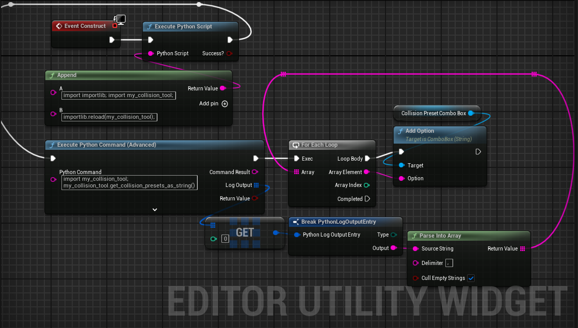Click the Array Element output pin
578x328 pixels.
tap(366, 172)
